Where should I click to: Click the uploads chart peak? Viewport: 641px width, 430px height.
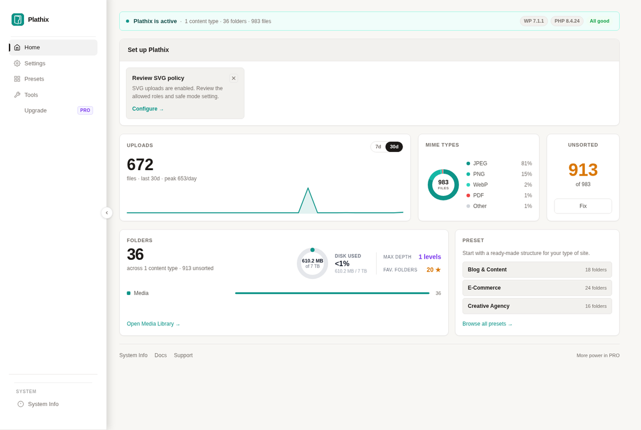point(308,189)
